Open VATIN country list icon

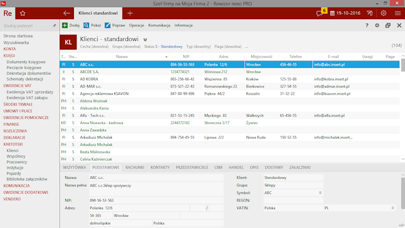coord(393,208)
